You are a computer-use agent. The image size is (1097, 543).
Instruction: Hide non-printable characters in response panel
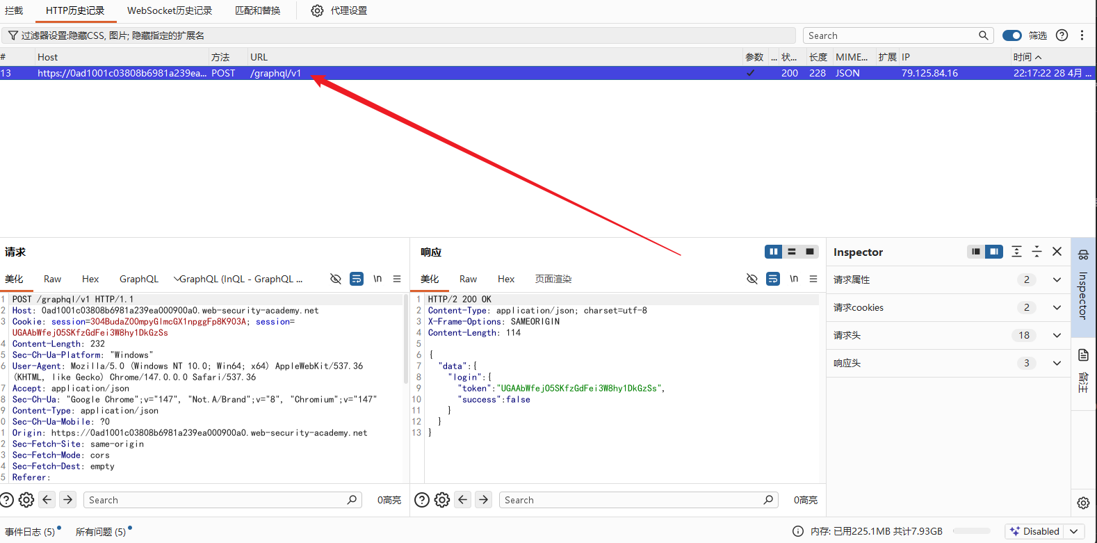click(752, 279)
